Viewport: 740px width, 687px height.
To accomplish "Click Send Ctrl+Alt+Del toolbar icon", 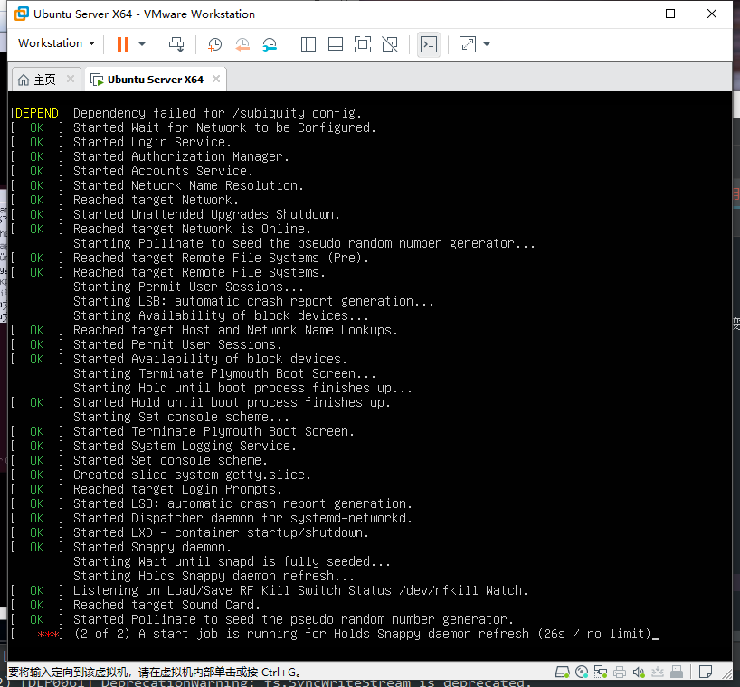I will (x=176, y=44).
